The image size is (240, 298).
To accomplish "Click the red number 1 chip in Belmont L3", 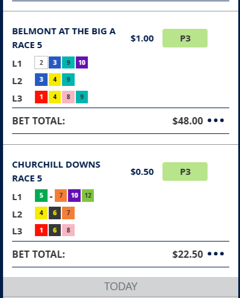I will (x=41, y=97).
